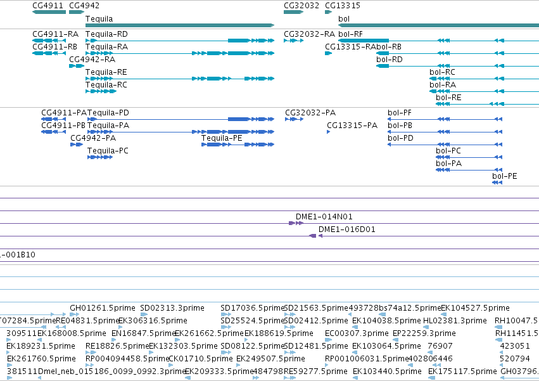Screen dimensions: 539x381
Task: Select the EN16847.5prime EST label
Action: pyautogui.click(x=143, y=333)
